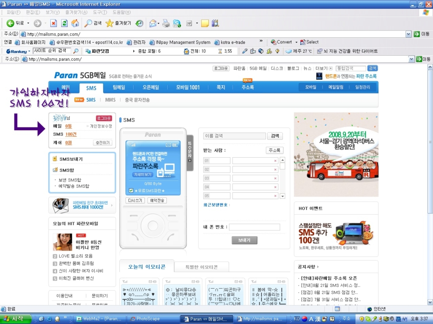
Task: Click the MMS sub-menu link
Action: tap(110, 100)
